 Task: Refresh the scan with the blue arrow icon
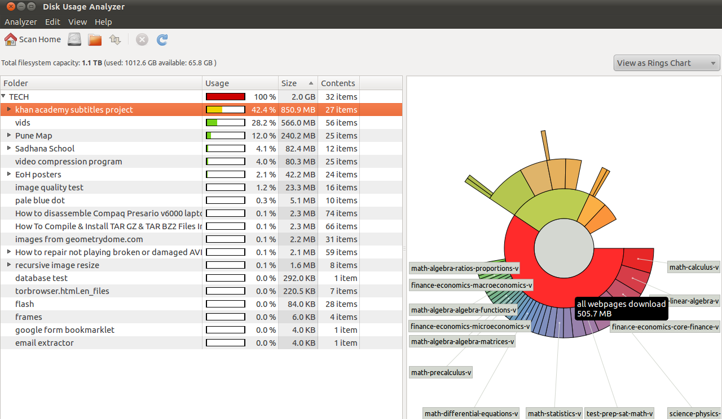[x=162, y=39]
